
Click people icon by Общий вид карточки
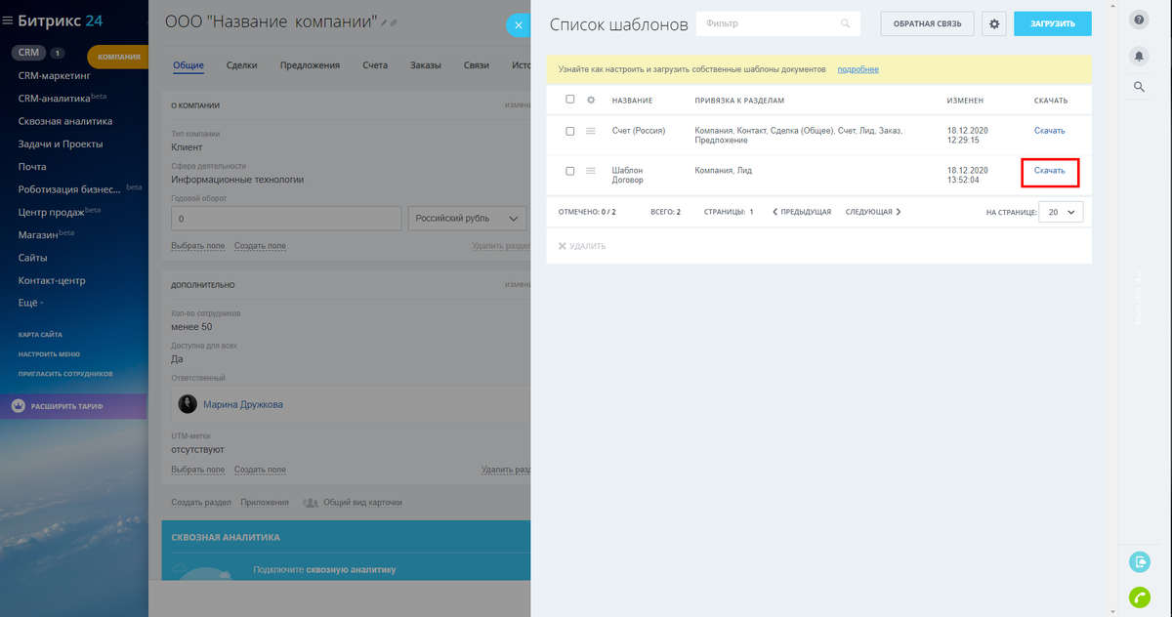pyautogui.click(x=311, y=502)
